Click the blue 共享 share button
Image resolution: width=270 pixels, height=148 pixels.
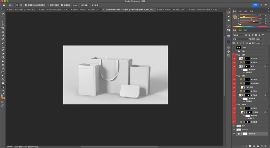255,5
